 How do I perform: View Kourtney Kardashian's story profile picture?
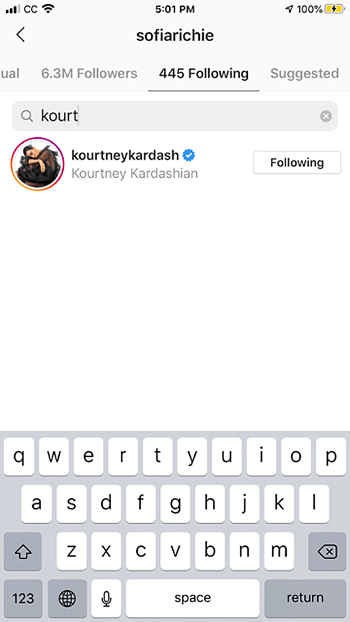(38, 164)
